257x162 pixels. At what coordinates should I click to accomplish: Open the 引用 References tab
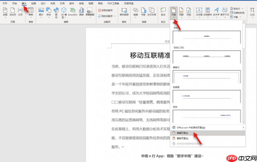coord(62,3)
